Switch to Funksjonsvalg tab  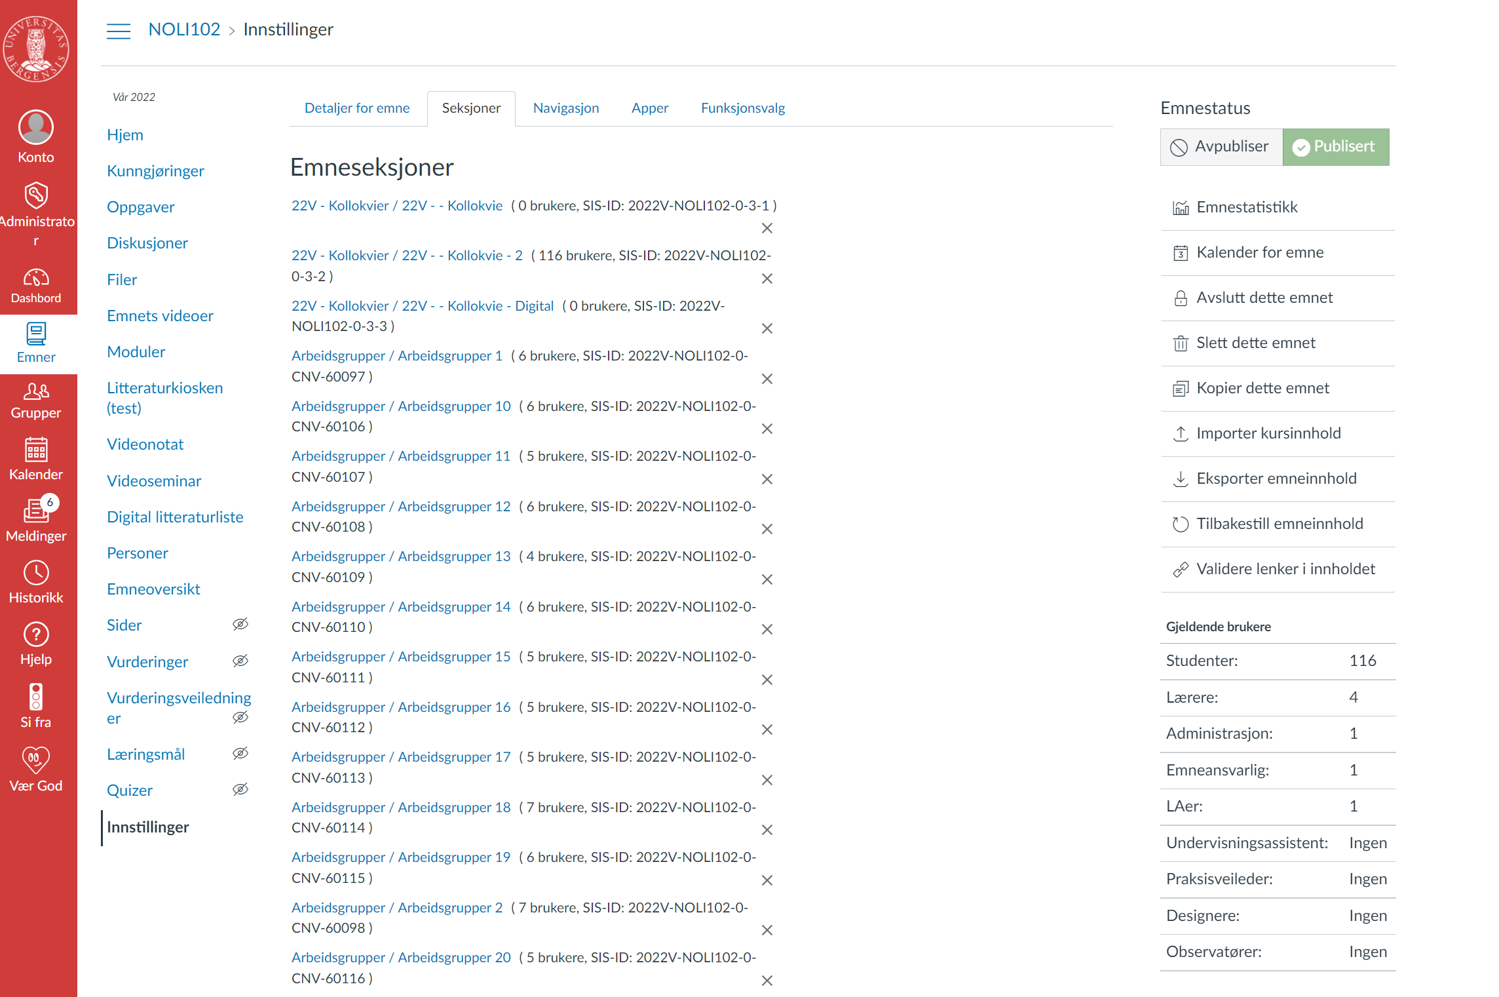tap(743, 108)
